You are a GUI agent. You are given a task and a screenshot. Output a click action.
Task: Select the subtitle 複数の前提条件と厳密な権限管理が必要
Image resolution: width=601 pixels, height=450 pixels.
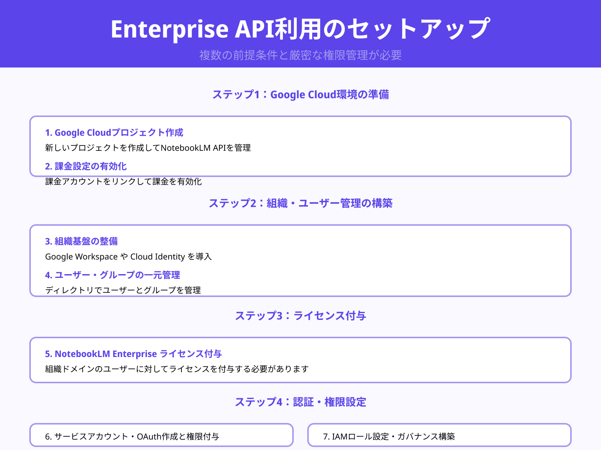[300, 55]
